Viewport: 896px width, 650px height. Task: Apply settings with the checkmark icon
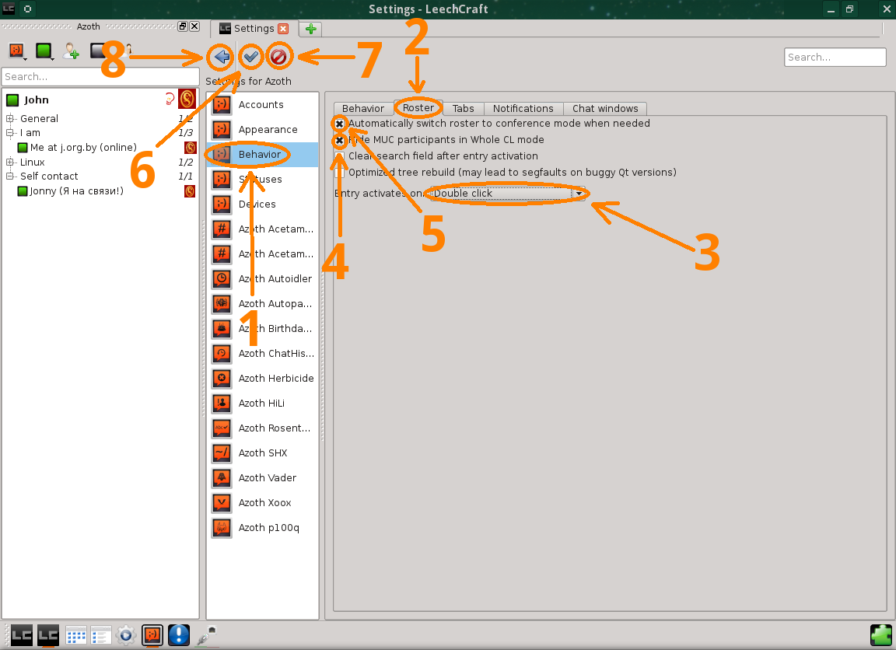(x=250, y=57)
